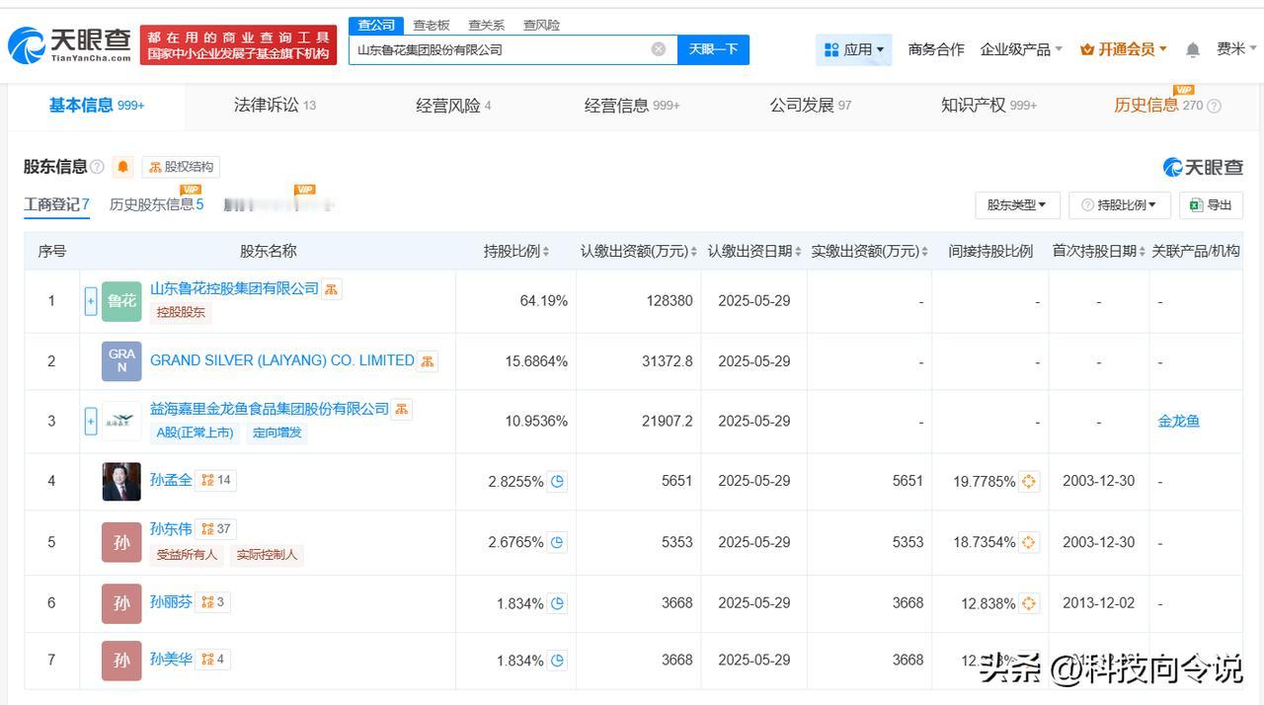Image resolution: width=1264 pixels, height=705 pixels.
Task: Open the 公司发展 97 tab
Action: [x=811, y=106]
